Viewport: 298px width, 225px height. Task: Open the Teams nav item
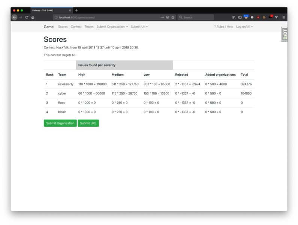pyautogui.click(x=89, y=27)
